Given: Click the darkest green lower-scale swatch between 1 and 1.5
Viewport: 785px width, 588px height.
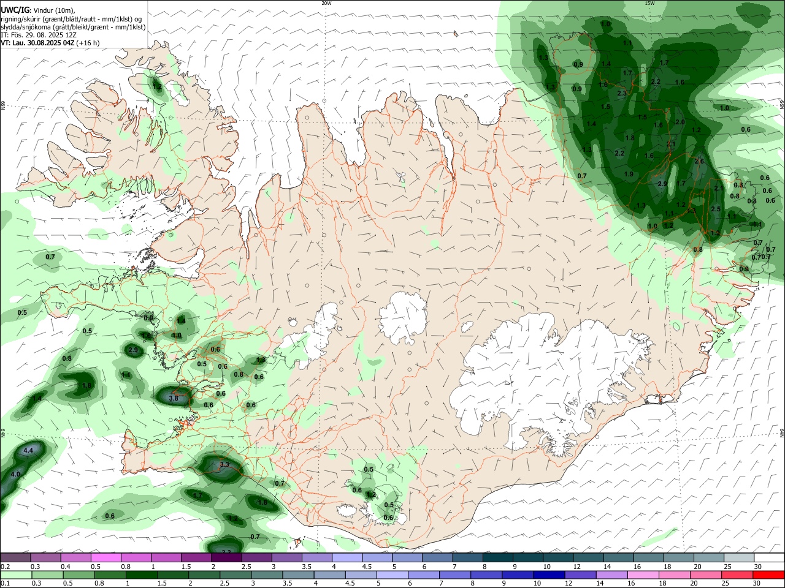Looking at the screenshot, I should tap(142, 575).
